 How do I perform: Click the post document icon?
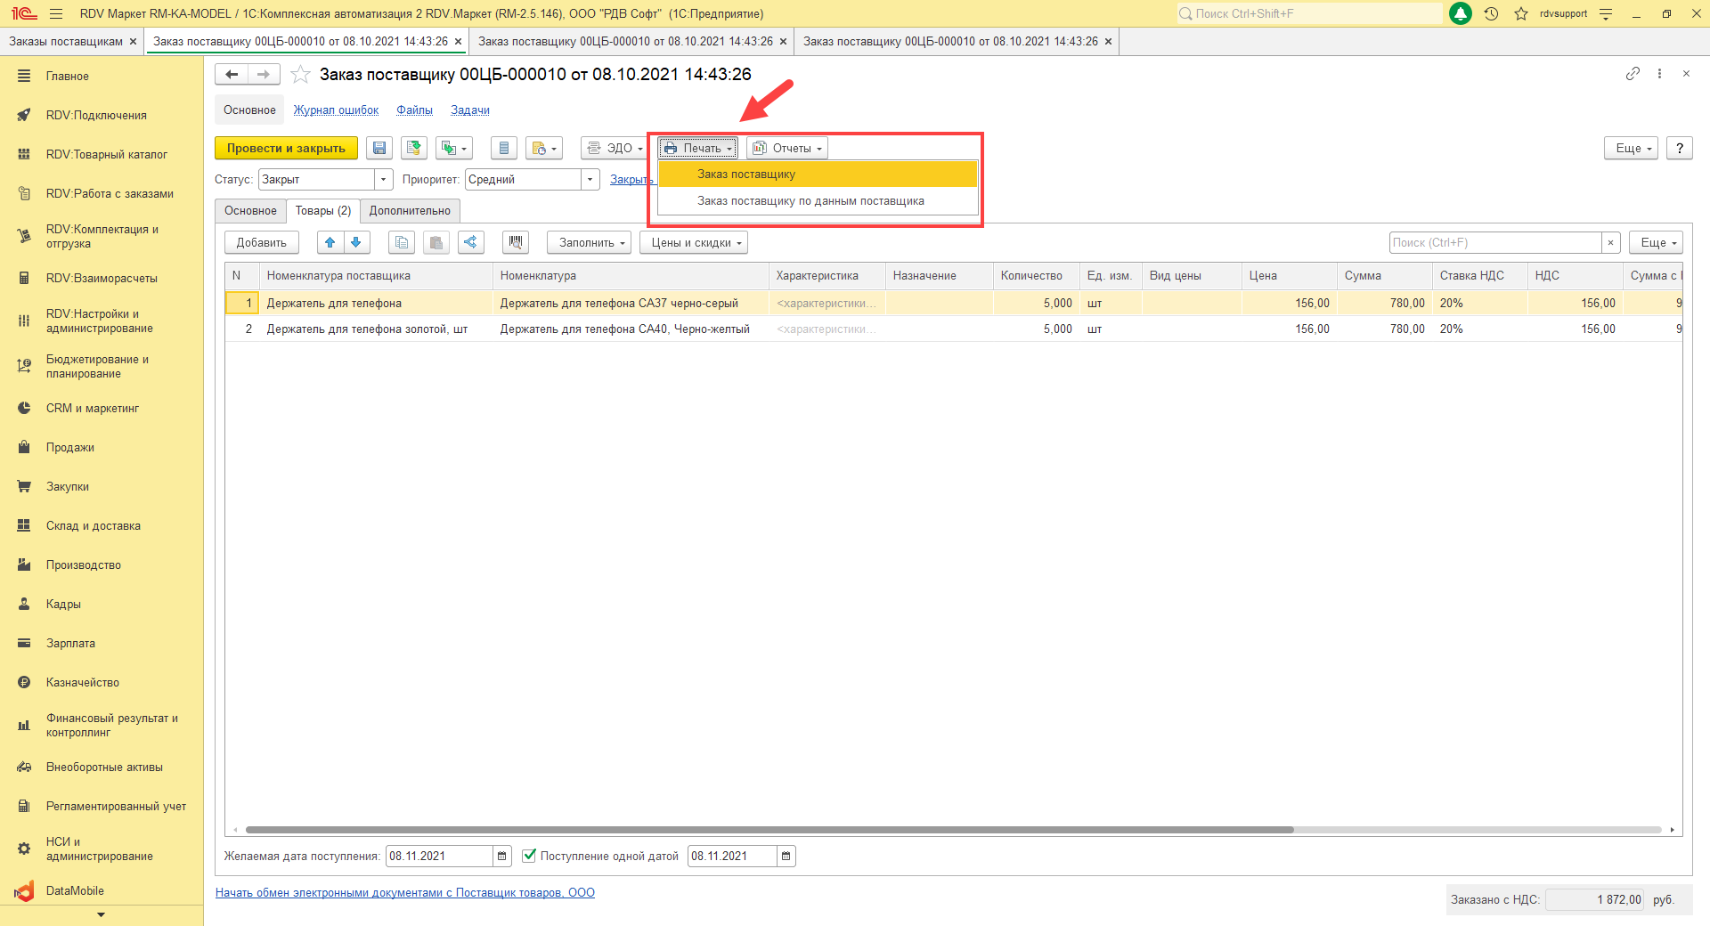tap(413, 149)
